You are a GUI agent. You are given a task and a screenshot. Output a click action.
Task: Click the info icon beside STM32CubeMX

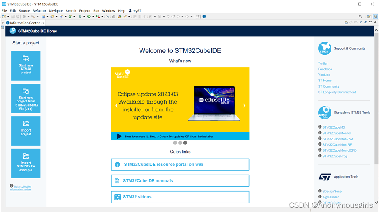point(320,127)
